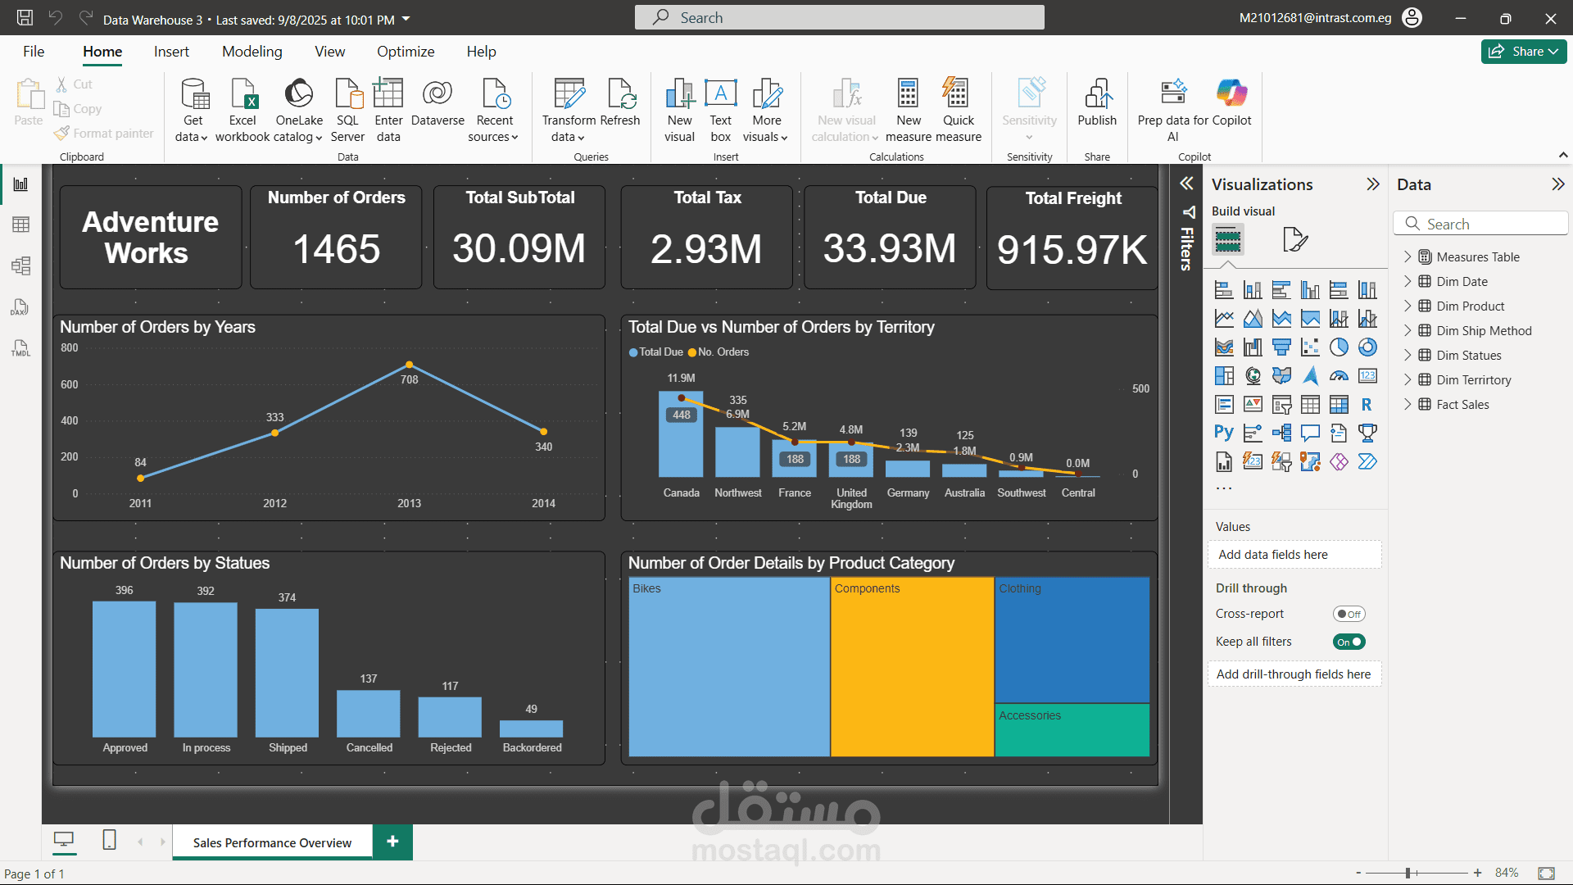1573x885 pixels.
Task: Open the View ribbon tab
Action: (329, 52)
